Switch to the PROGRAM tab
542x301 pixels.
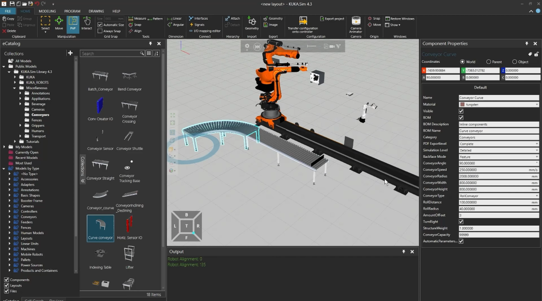coord(72,11)
